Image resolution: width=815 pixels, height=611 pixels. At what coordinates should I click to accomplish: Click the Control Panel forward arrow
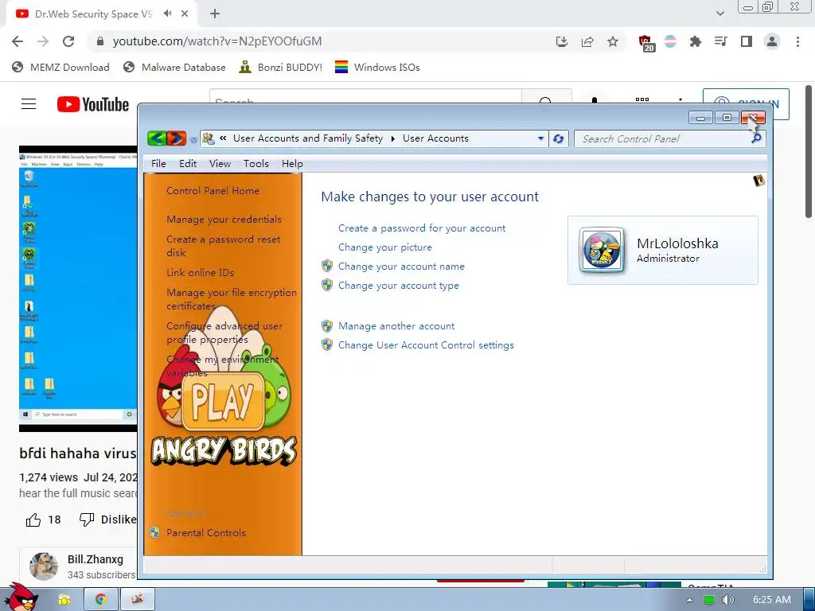pos(176,138)
